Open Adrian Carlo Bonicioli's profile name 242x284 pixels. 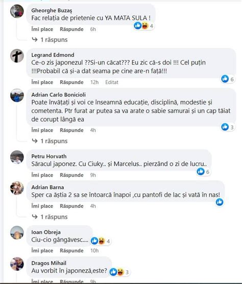[x=59, y=95]
